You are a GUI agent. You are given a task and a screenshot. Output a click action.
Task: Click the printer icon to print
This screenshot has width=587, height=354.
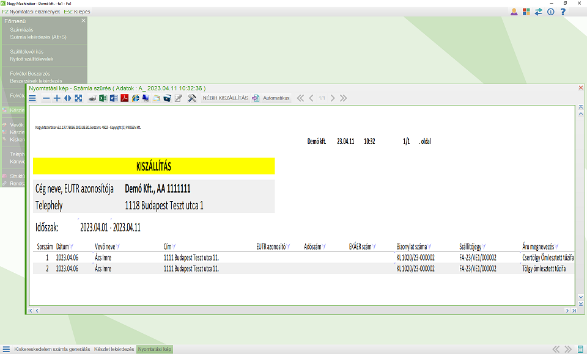(92, 98)
